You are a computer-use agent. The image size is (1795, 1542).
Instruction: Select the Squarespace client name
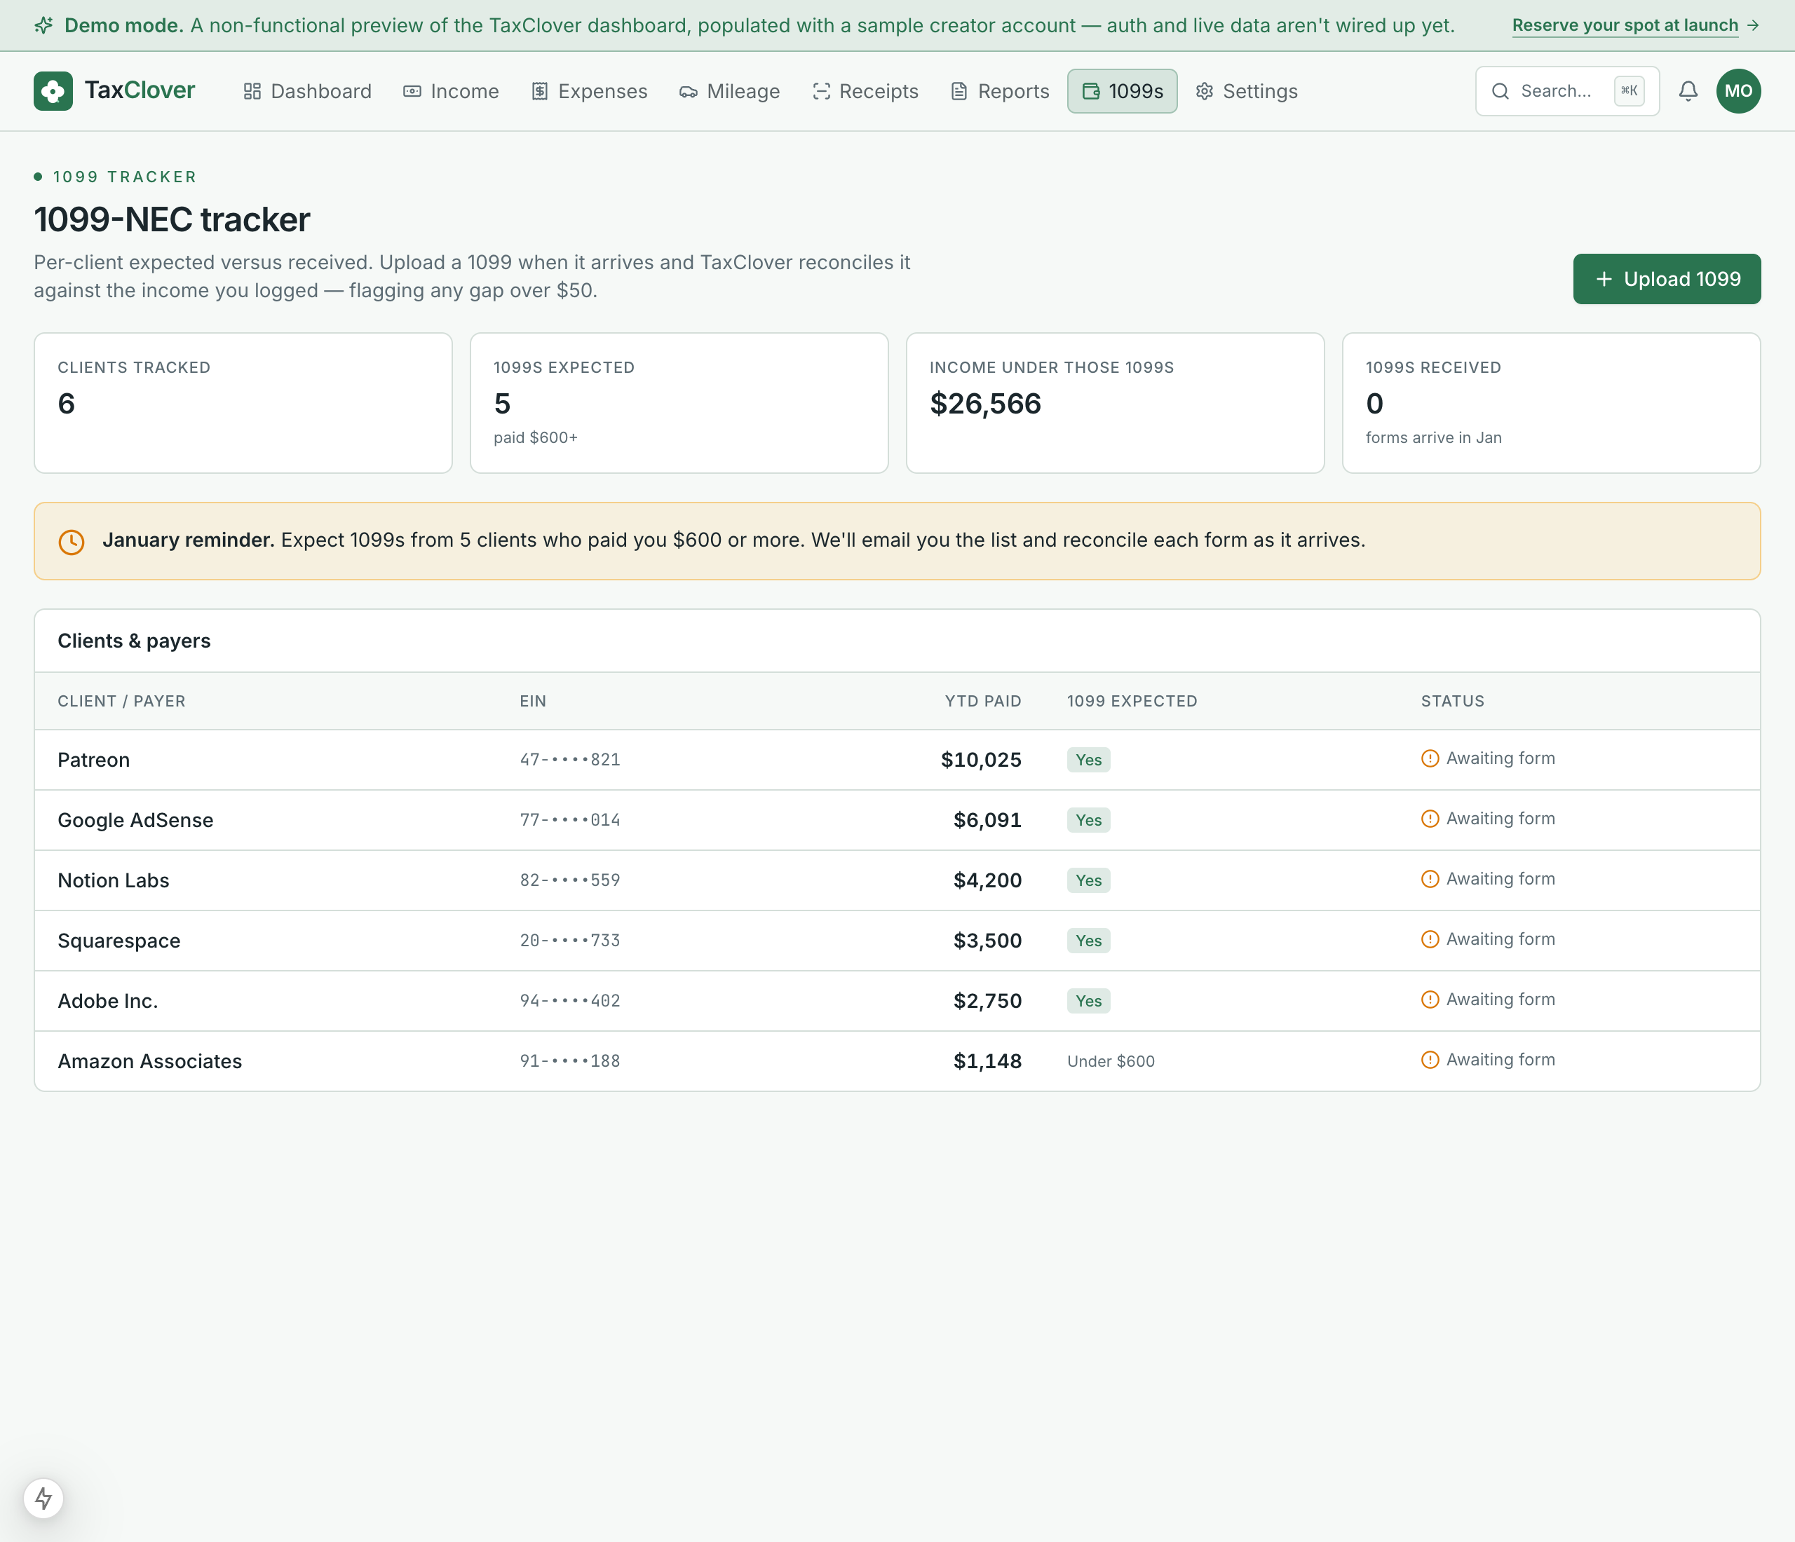pyautogui.click(x=118, y=941)
